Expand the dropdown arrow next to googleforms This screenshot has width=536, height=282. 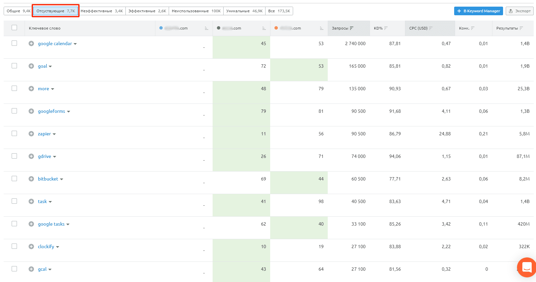[69, 111]
